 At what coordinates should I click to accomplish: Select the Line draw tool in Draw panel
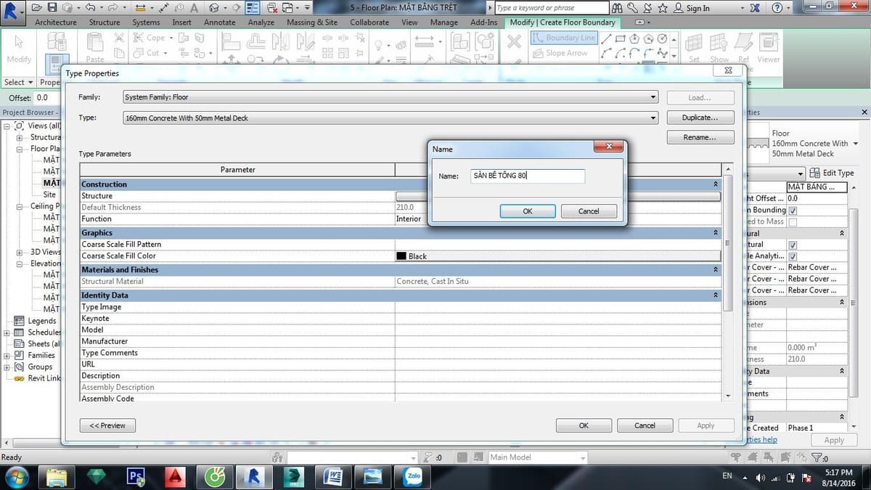click(606, 38)
